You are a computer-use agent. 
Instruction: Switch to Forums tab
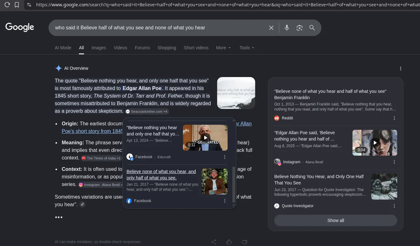pos(142,48)
